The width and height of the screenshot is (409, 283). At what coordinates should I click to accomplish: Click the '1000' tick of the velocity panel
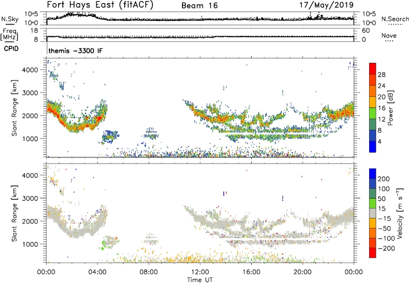(x=30, y=244)
